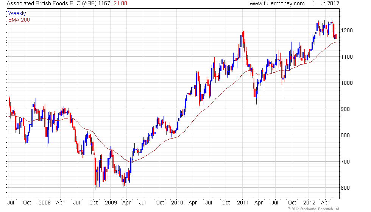Click the 'Apr' label right after 2008
371x212 pixels.
point(60,203)
